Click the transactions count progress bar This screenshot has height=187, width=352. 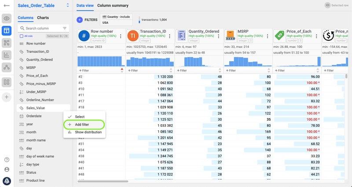[x=139, y=20]
